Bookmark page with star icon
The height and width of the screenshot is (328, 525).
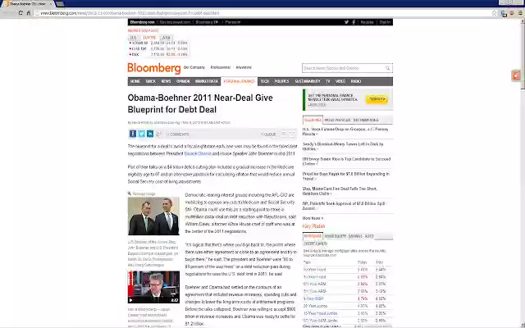[494, 13]
